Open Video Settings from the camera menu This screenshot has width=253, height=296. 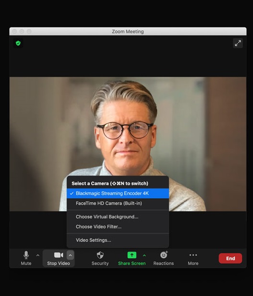click(118, 240)
